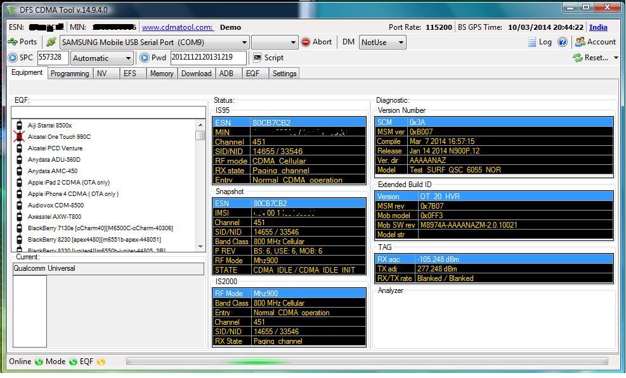This screenshot has width=626, height=378.
Task: Expand the SAMSUNG Mobile USB Serial Port dropdown
Action: pyautogui.click(x=244, y=42)
